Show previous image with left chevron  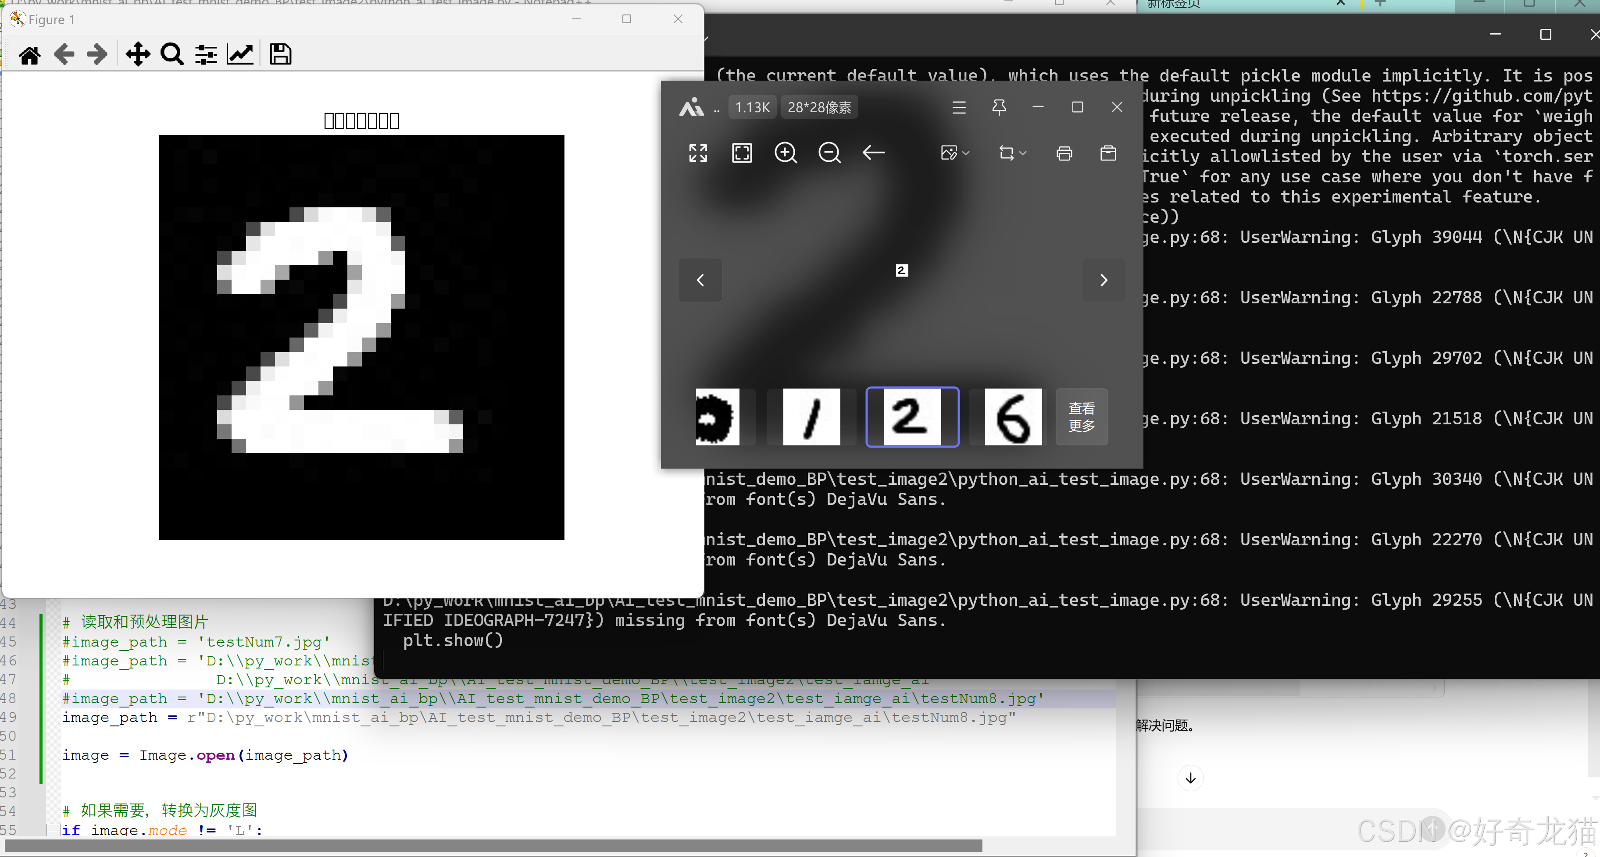click(x=700, y=280)
